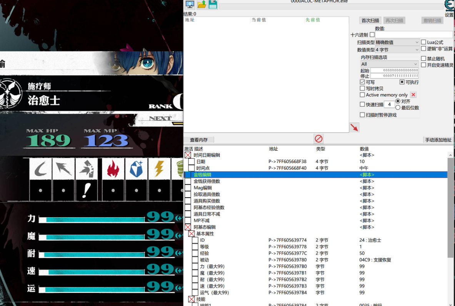Toggle the hexadecimal (十六进制) checkbox
Viewport: 455px width, 306px height.
[x=372, y=35]
